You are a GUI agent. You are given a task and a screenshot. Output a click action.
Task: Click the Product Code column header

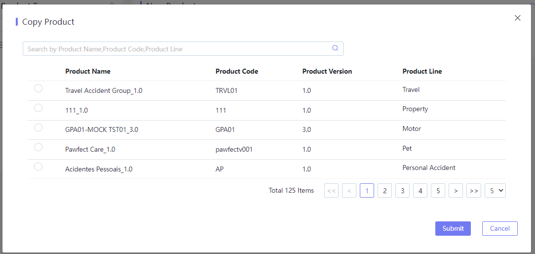pos(237,72)
